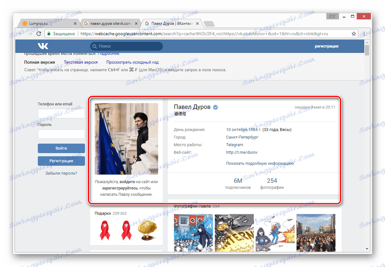385x267 pixels.
Task: Switch to the Lumpics.ru tab
Action: click(49, 24)
